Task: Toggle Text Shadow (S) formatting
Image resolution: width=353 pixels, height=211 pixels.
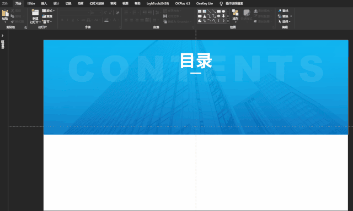Action: tap(78, 20)
